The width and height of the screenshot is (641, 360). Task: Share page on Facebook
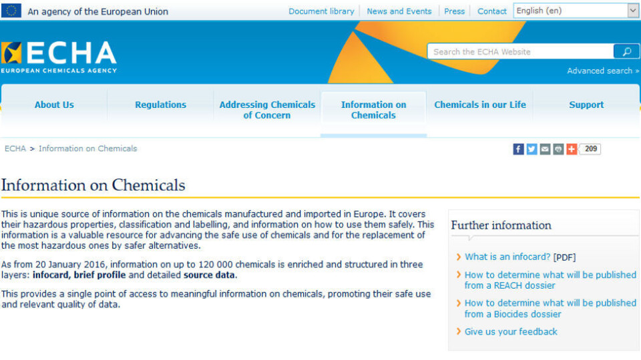tap(518, 149)
